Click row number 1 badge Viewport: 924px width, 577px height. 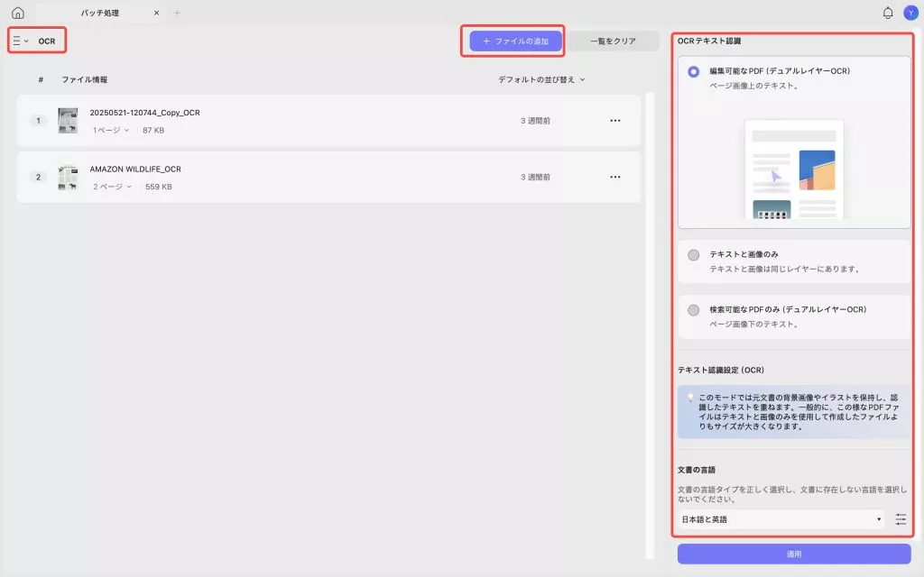pyautogui.click(x=38, y=121)
